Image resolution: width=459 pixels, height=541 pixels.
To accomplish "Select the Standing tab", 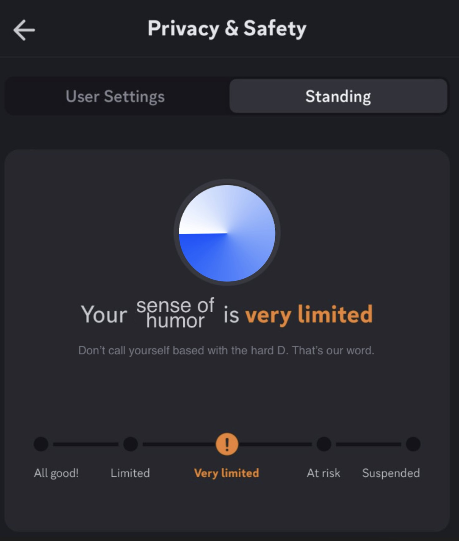I will click(338, 96).
